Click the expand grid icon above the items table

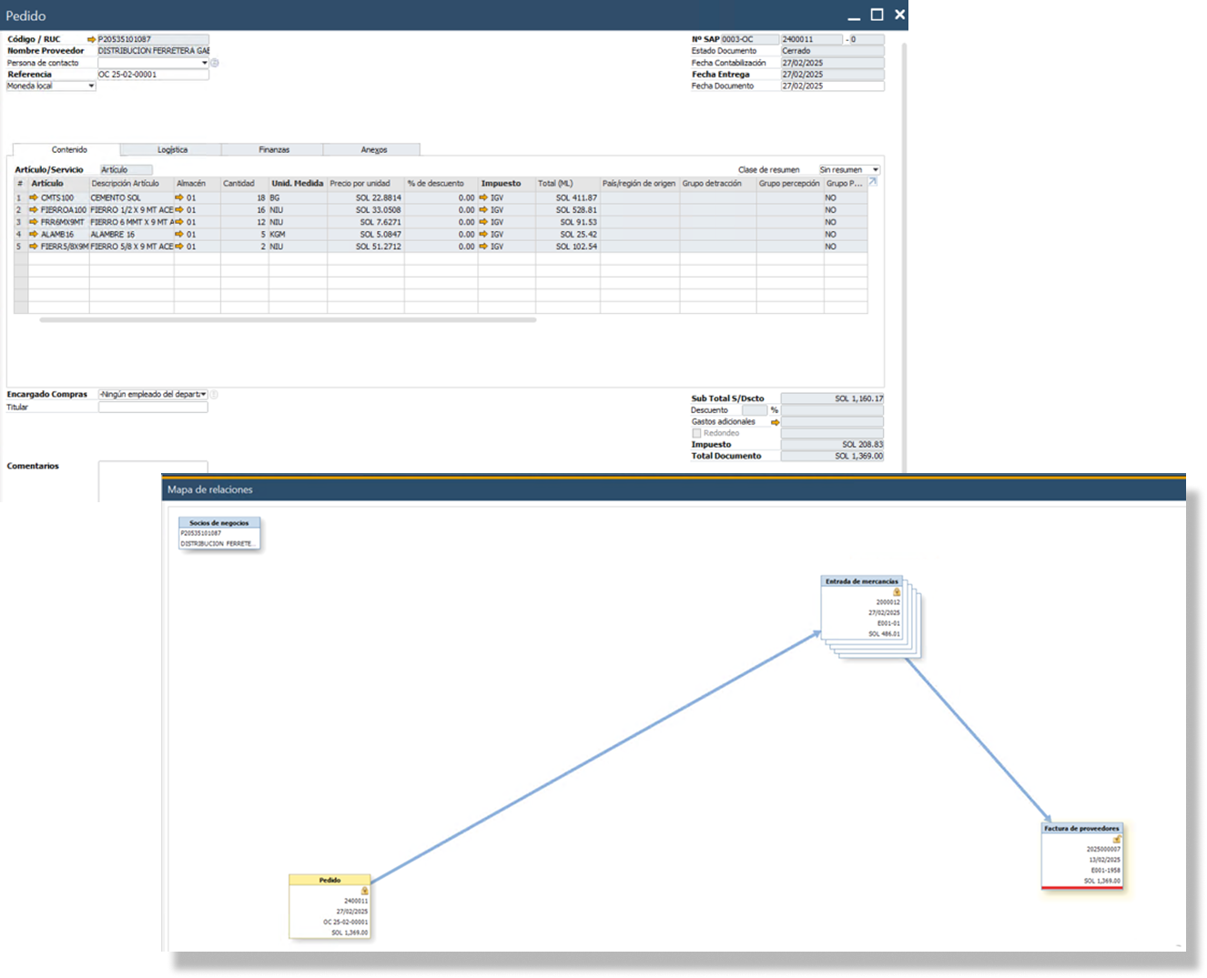click(x=872, y=182)
